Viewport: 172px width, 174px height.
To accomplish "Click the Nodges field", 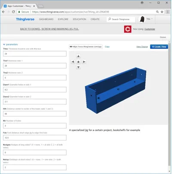I will click(x=35, y=153).
